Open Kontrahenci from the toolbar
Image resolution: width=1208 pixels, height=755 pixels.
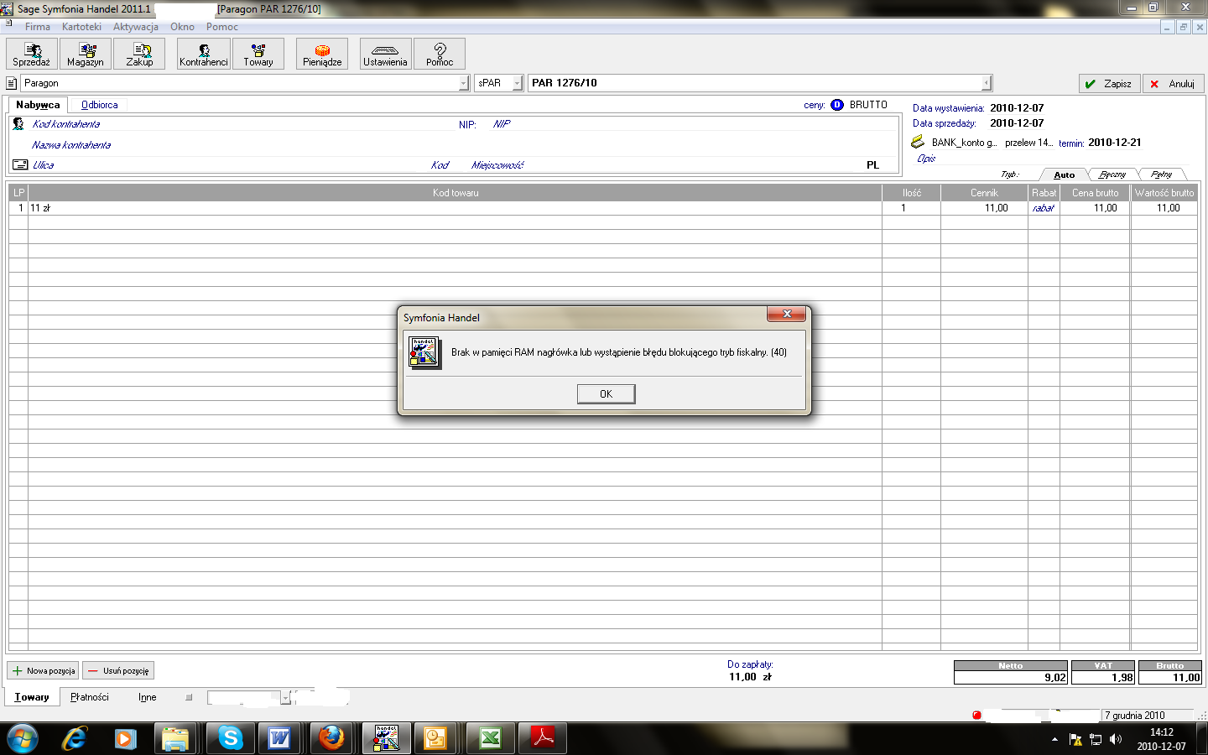pos(204,54)
